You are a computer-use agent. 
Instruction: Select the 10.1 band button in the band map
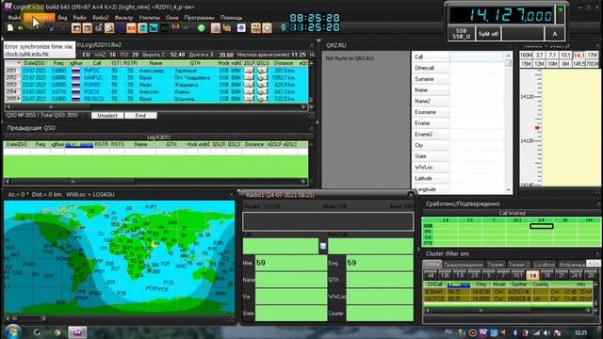coord(565,56)
